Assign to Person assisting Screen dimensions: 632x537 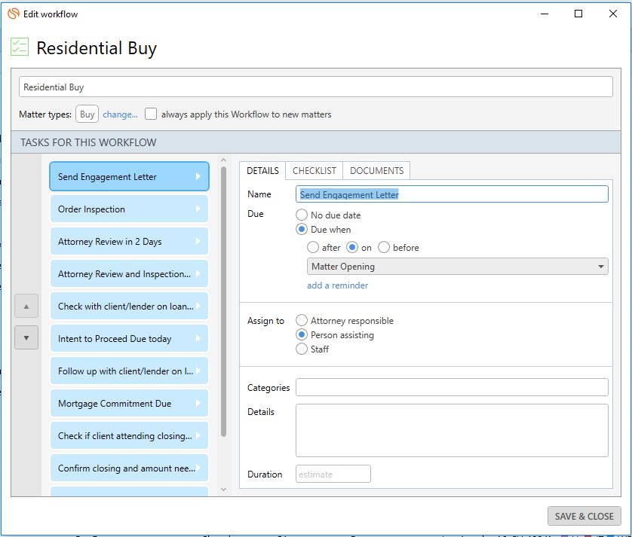tap(302, 334)
